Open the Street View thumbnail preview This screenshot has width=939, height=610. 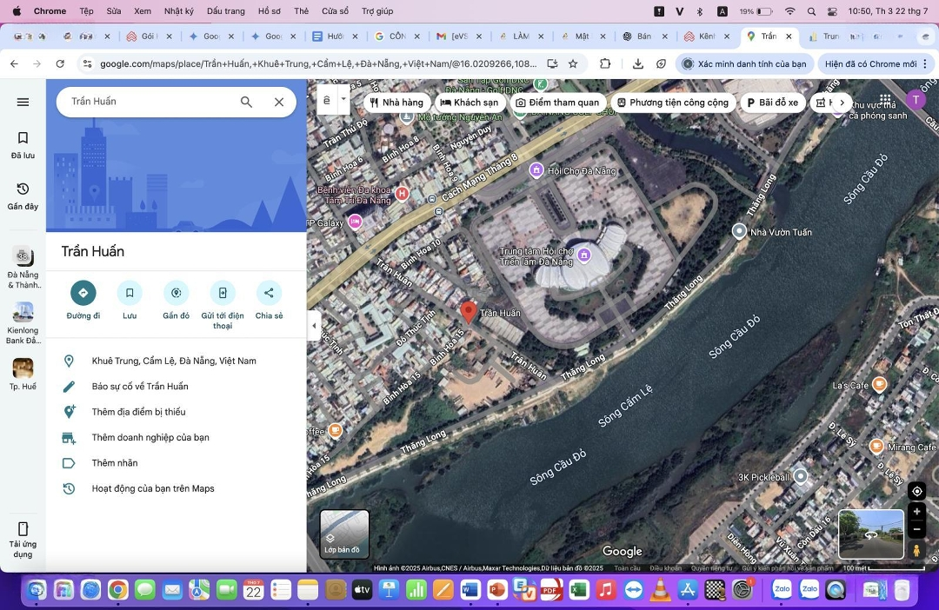[870, 534]
